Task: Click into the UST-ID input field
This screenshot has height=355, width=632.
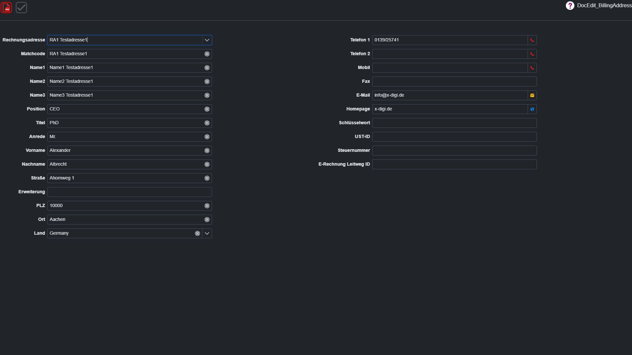Action: click(x=454, y=137)
